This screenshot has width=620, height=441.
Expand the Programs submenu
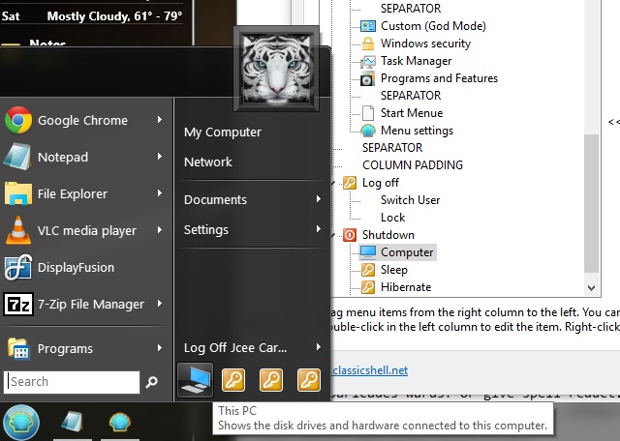(65, 349)
